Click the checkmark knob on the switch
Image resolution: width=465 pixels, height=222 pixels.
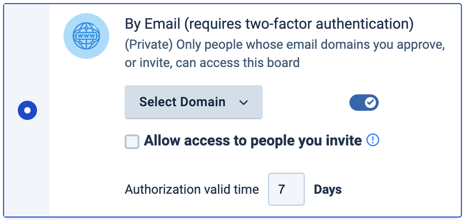[370, 103]
